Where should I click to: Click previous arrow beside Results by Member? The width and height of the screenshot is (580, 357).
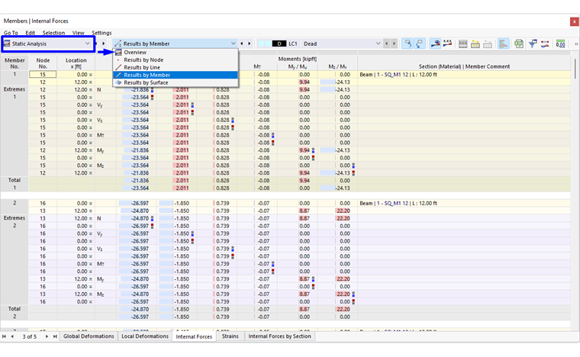coord(242,43)
